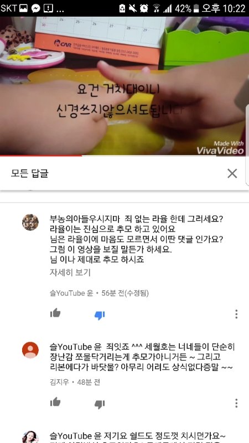Like the comment by 김지우
This screenshot has width=249, height=443.
(x=55, y=401)
